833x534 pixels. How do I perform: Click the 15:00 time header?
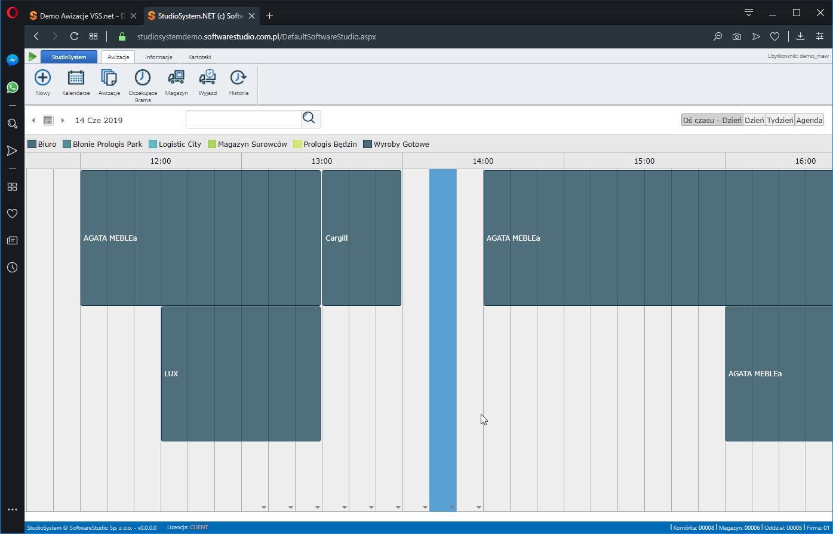pos(644,161)
